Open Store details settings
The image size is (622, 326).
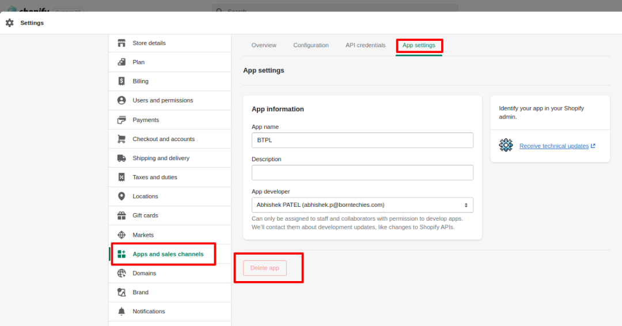tap(170, 43)
